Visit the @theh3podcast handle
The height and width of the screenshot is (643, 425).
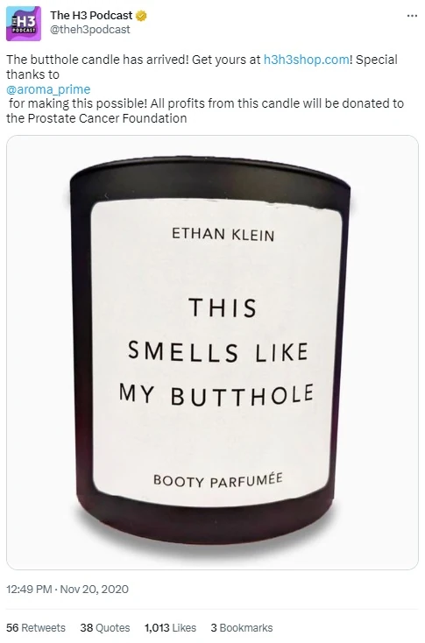[x=90, y=30]
